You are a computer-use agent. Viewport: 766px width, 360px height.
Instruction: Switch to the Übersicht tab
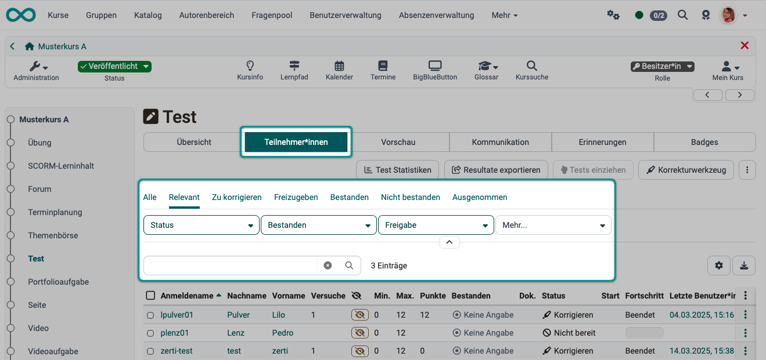point(194,142)
